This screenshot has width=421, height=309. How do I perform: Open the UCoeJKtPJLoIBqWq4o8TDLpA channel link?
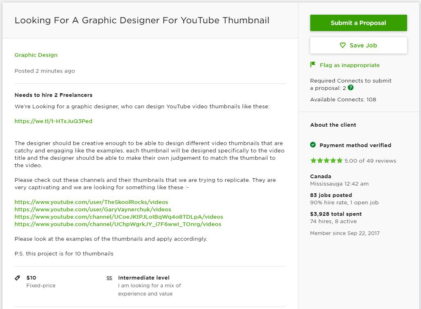119,217
